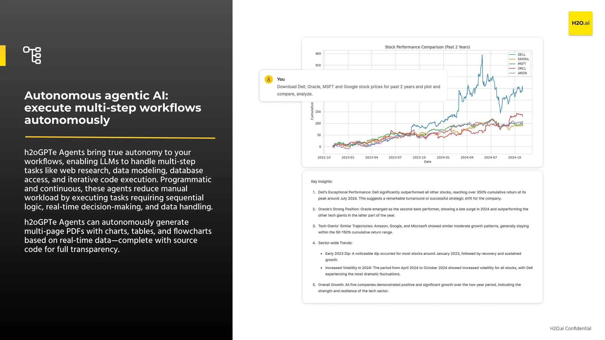Click the 'Sector-wide Trends:' item

335,243
